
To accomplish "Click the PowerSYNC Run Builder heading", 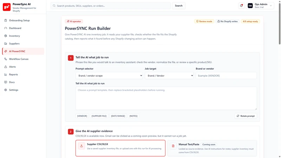I will (88, 28).
